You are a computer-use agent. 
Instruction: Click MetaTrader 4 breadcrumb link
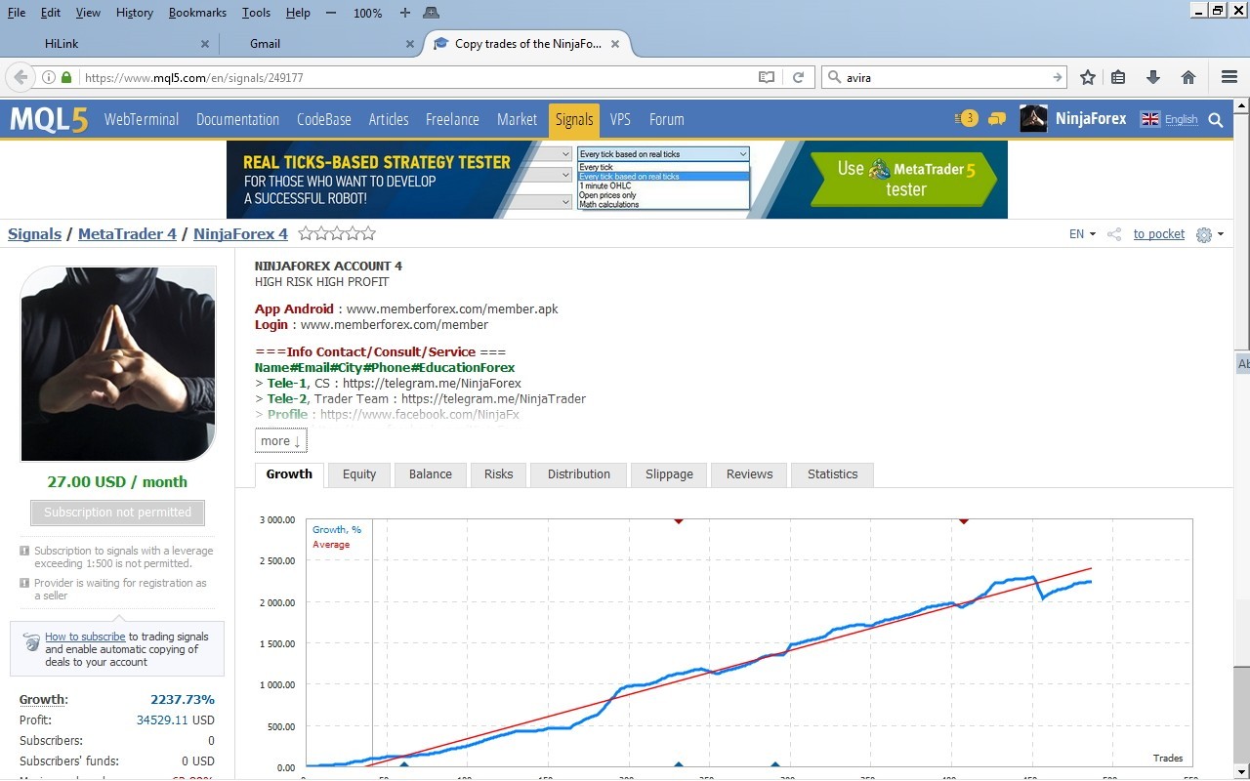click(x=127, y=234)
